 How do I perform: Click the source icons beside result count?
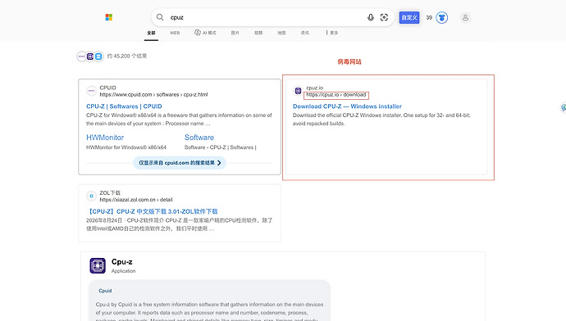point(90,57)
